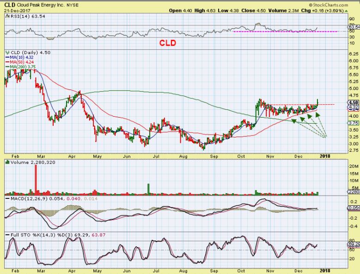This screenshot has height=274, width=360.
Task: Click the Volume 2,280,320 legend text
Action: (x=33, y=162)
